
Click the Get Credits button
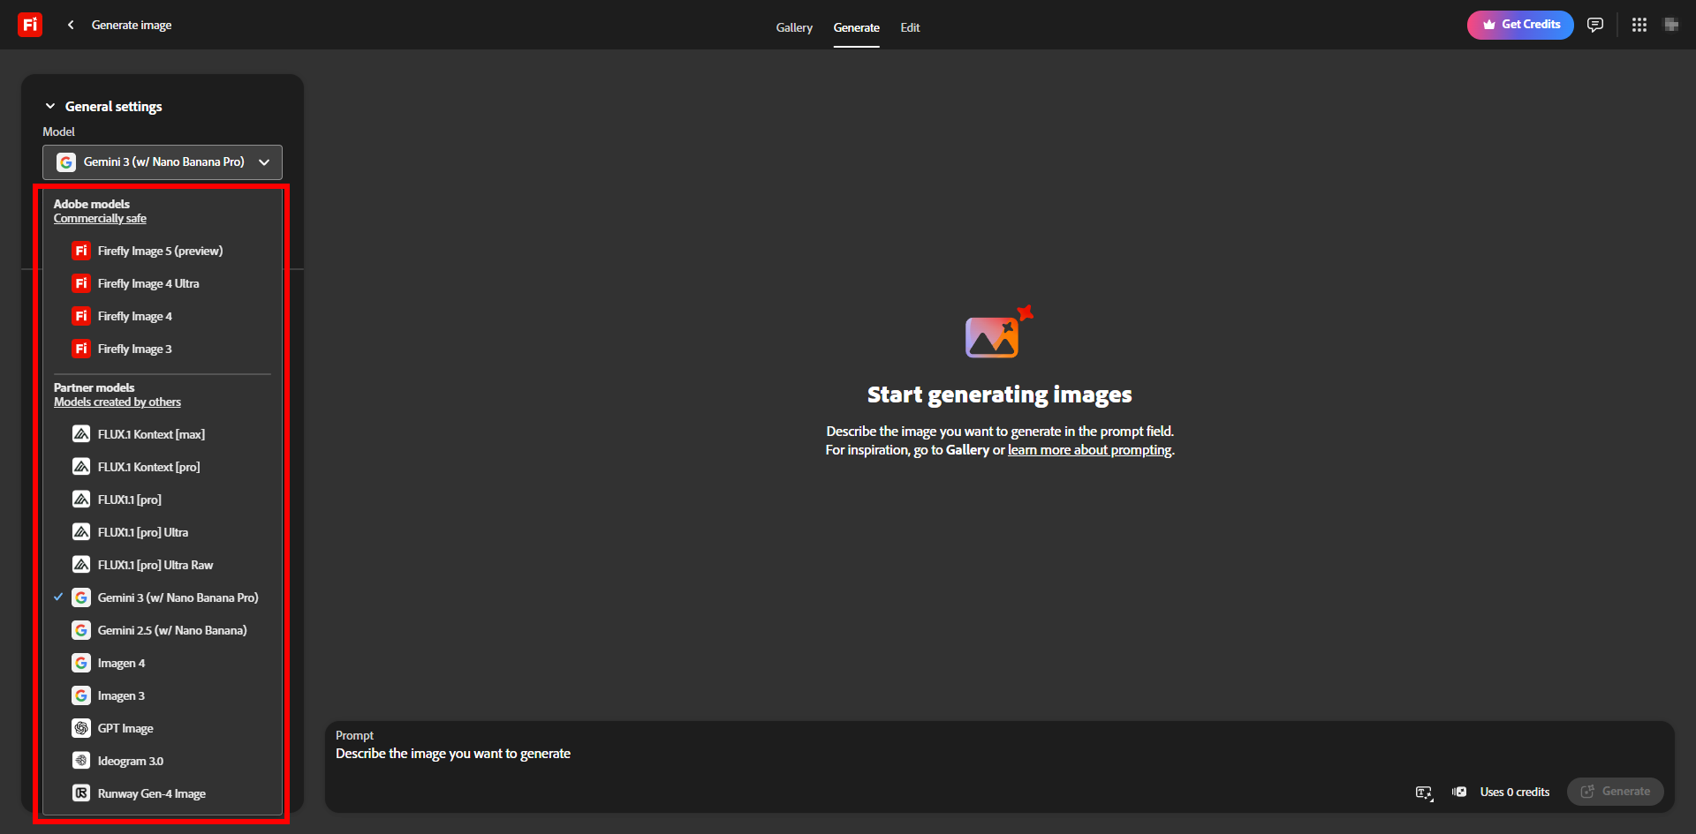point(1520,25)
